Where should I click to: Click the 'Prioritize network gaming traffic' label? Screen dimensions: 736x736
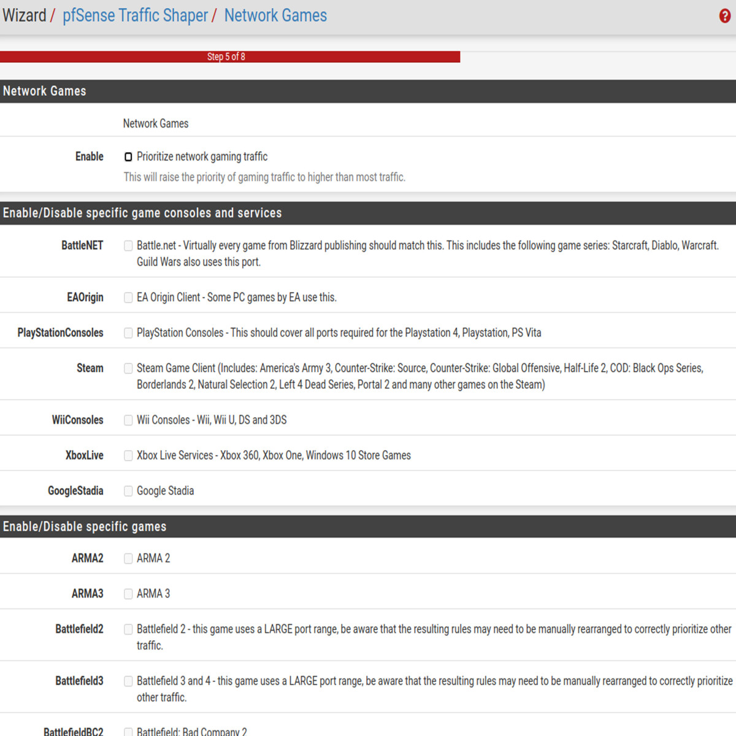tap(202, 156)
